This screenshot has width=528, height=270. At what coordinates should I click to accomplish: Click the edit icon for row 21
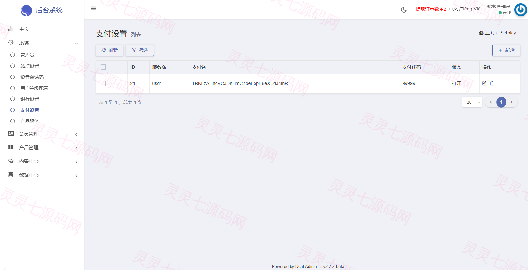pyautogui.click(x=484, y=83)
